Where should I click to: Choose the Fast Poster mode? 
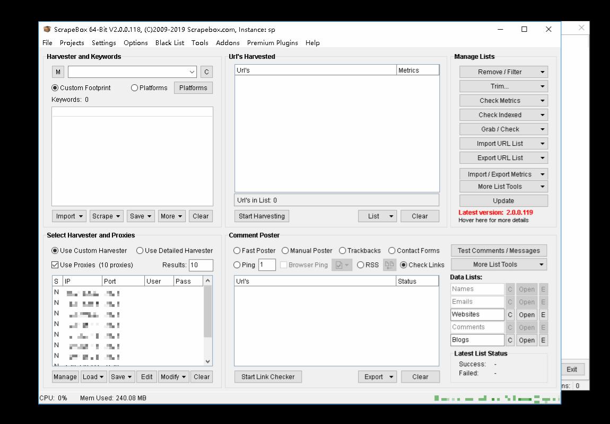[x=237, y=251]
